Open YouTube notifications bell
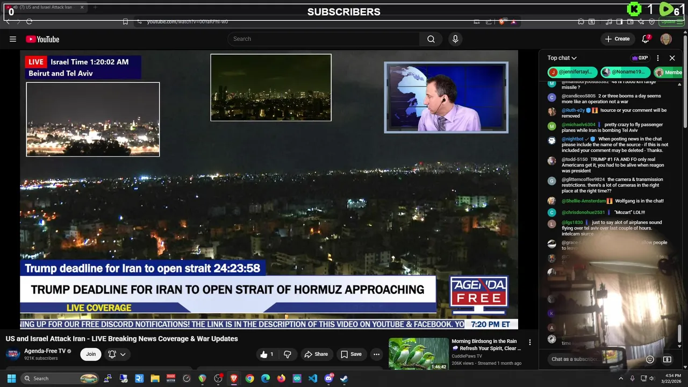Screen dimensions: 688x387 click(x=646, y=39)
